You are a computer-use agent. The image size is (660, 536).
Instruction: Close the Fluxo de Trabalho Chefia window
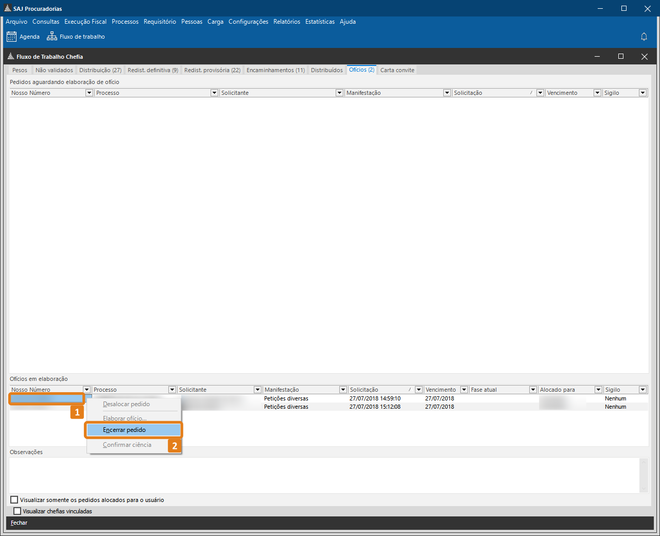point(644,56)
